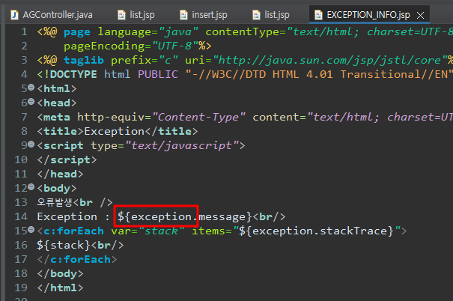This screenshot has height=301, width=453.
Task: Click the 'PUBLIC' keyword on line 4
Action: coord(158,75)
